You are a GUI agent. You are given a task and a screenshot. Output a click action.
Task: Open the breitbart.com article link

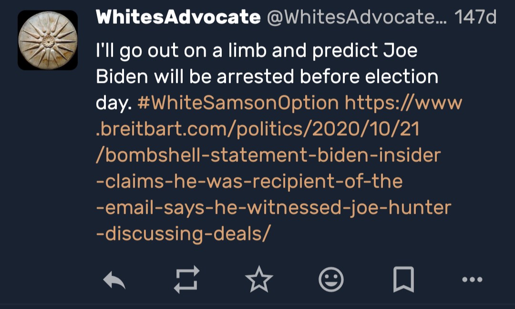[x=257, y=129]
